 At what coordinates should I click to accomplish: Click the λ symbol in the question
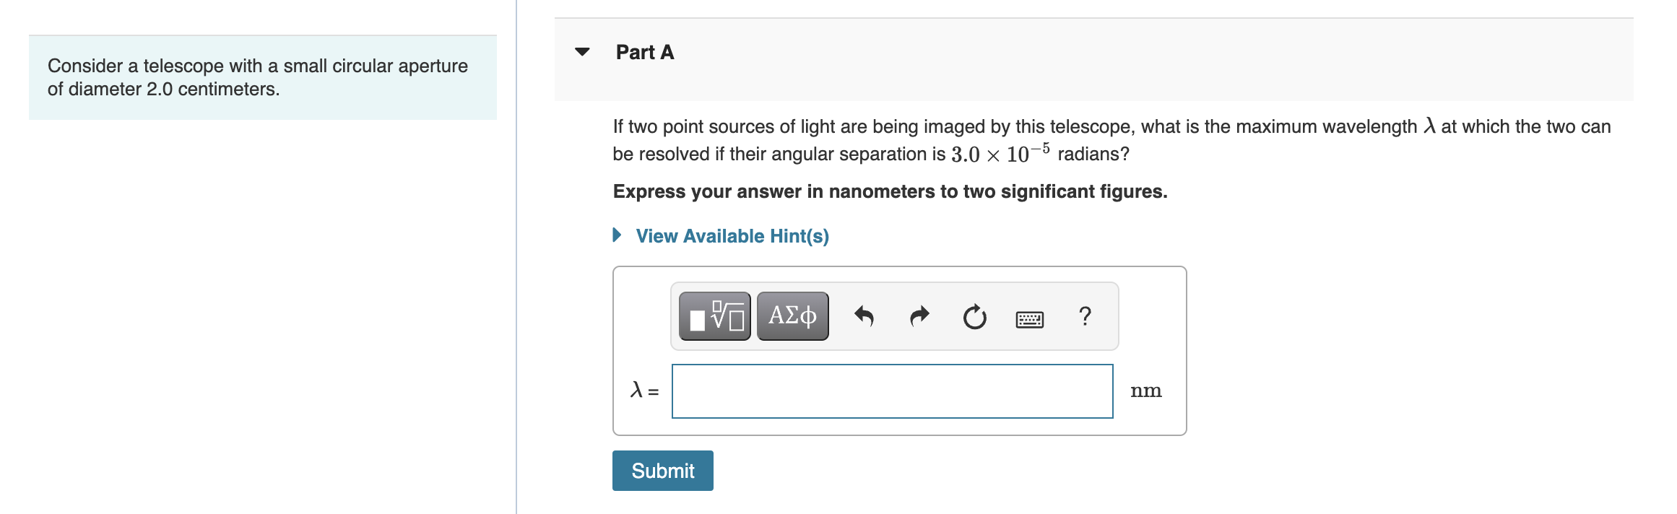pos(1429,126)
